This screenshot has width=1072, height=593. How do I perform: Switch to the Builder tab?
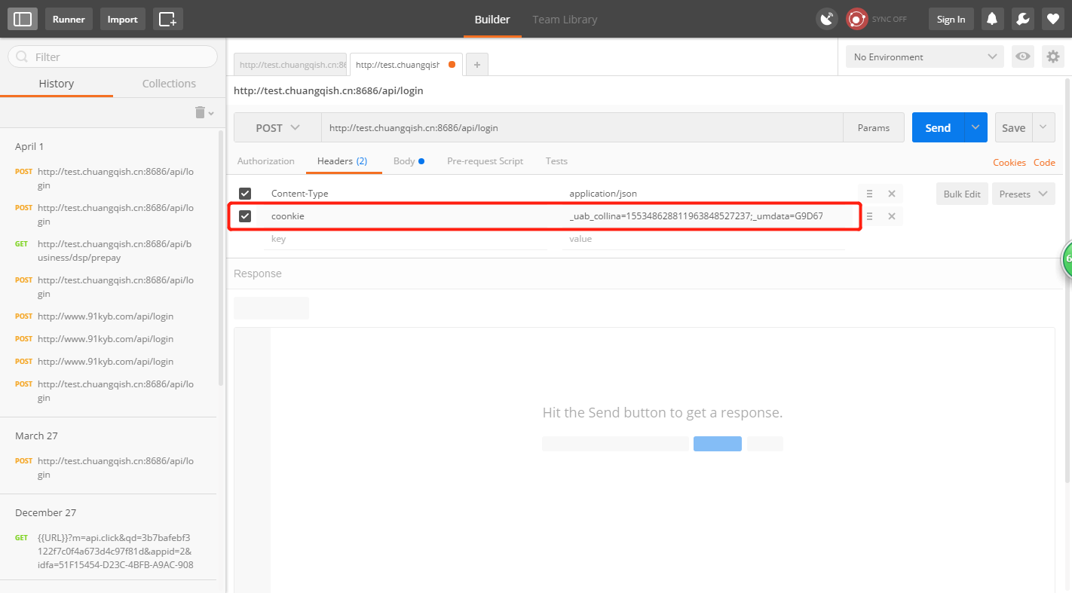point(492,20)
